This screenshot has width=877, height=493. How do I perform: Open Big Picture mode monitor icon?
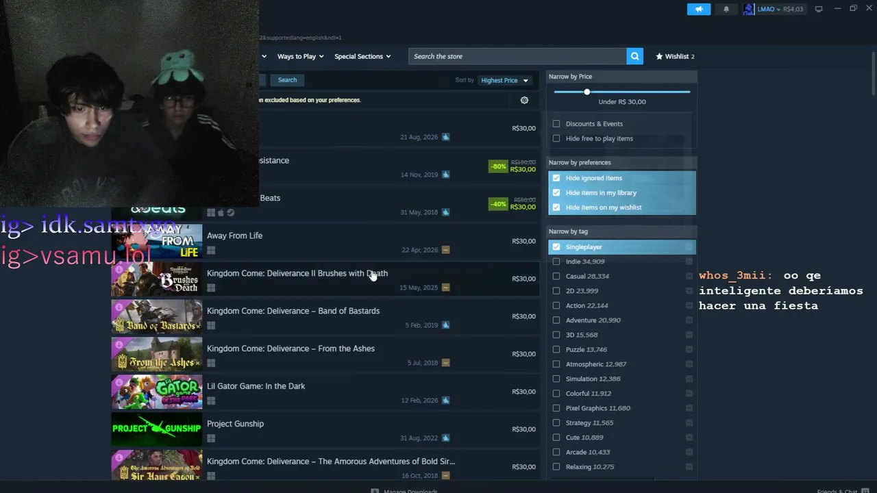819,9
